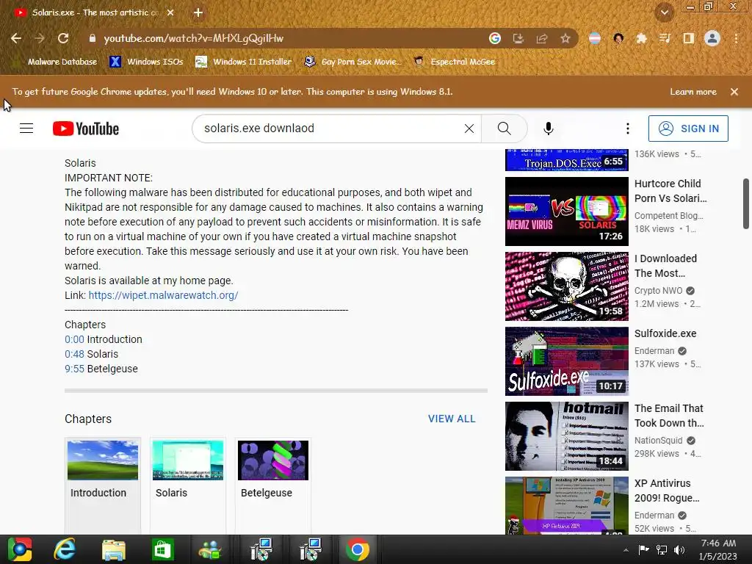Open the skull thumbnail video 19:58
The image size is (752, 564).
tap(566, 286)
